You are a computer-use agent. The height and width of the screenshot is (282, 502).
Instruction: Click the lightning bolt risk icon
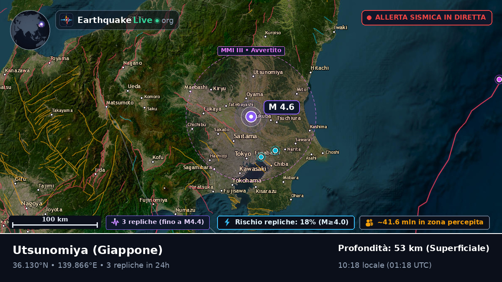coord(227,222)
